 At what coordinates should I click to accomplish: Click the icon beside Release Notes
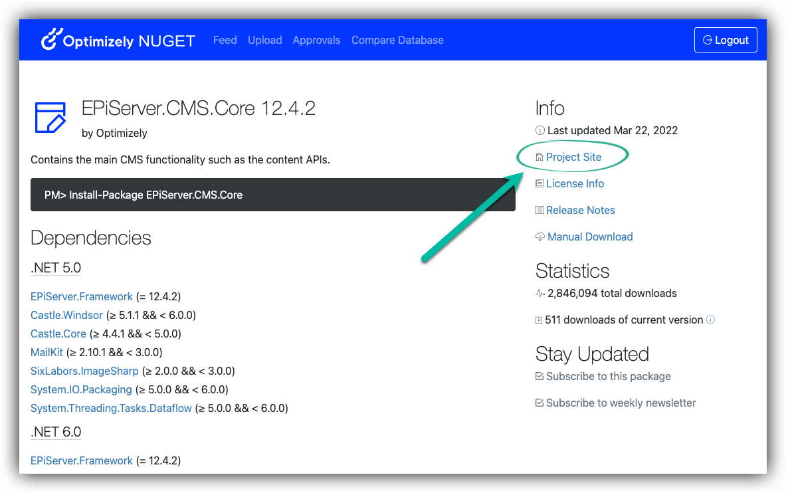[x=540, y=210]
